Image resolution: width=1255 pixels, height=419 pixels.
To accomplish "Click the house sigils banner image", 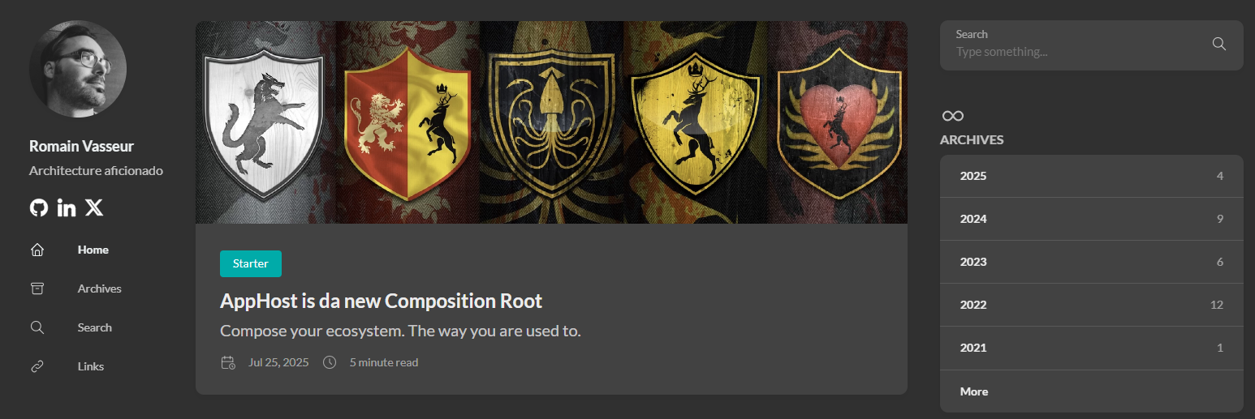I will [x=551, y=122].
